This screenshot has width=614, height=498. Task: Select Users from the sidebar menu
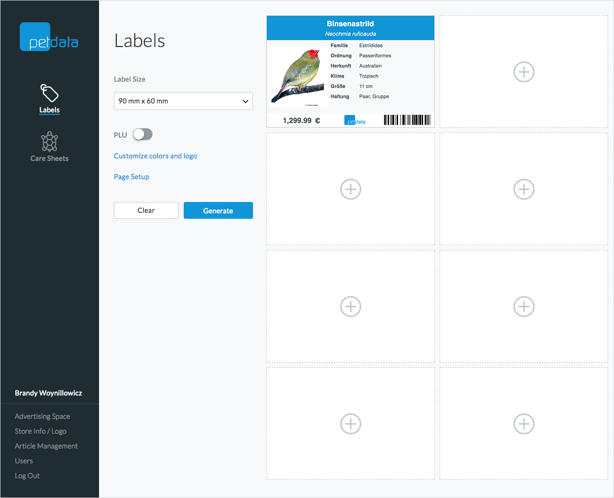[x=24, y=460]
